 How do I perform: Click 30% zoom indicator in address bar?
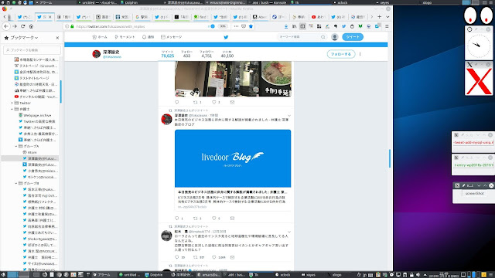223,26
